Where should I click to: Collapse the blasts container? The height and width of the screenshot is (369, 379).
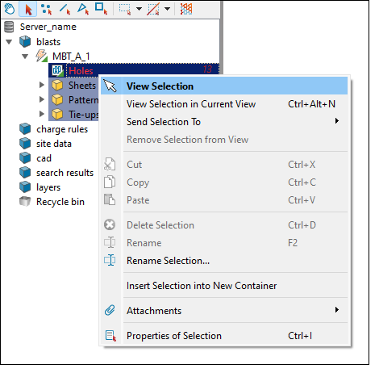9,42
